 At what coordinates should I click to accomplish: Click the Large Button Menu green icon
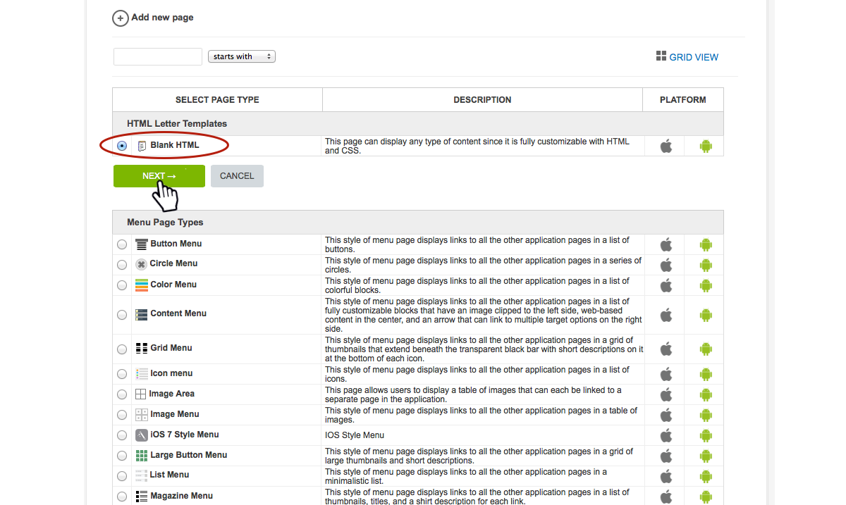142,456
